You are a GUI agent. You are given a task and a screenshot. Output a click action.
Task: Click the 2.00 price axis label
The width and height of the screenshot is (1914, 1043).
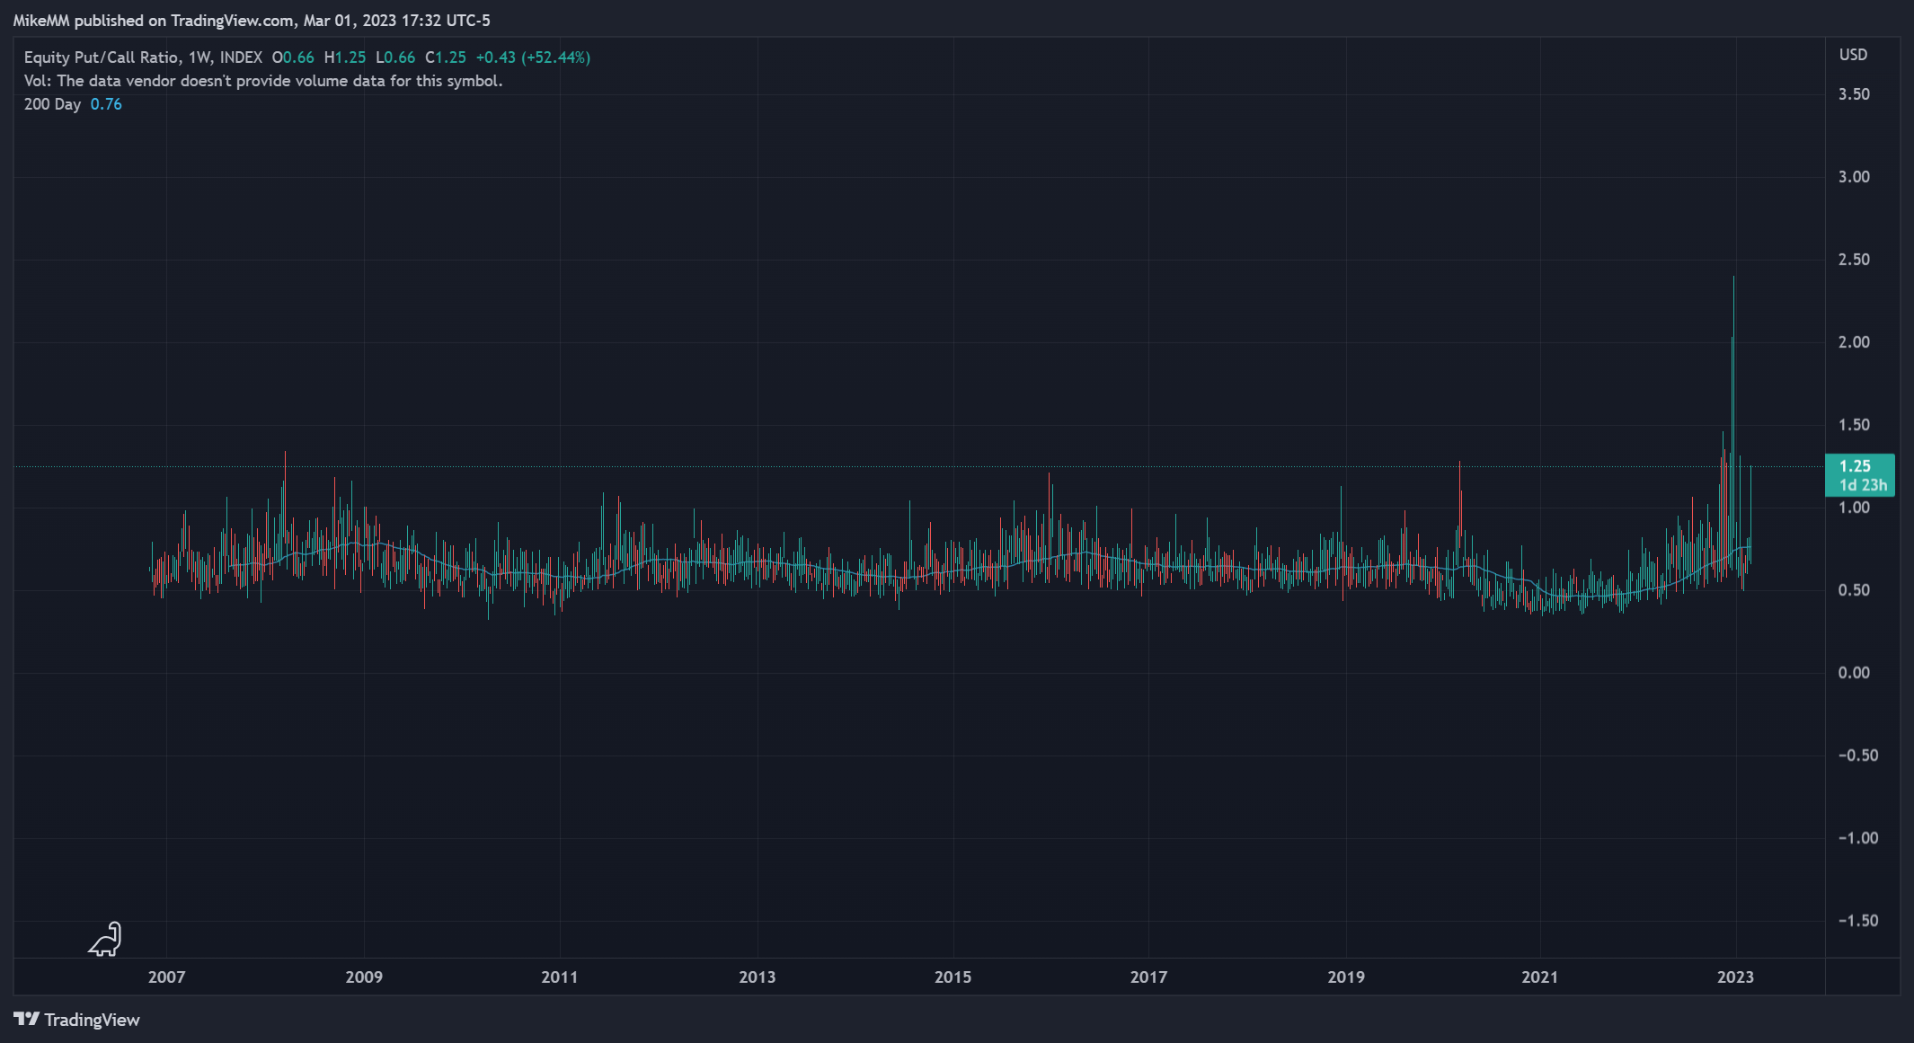[x=1854, y=342]
